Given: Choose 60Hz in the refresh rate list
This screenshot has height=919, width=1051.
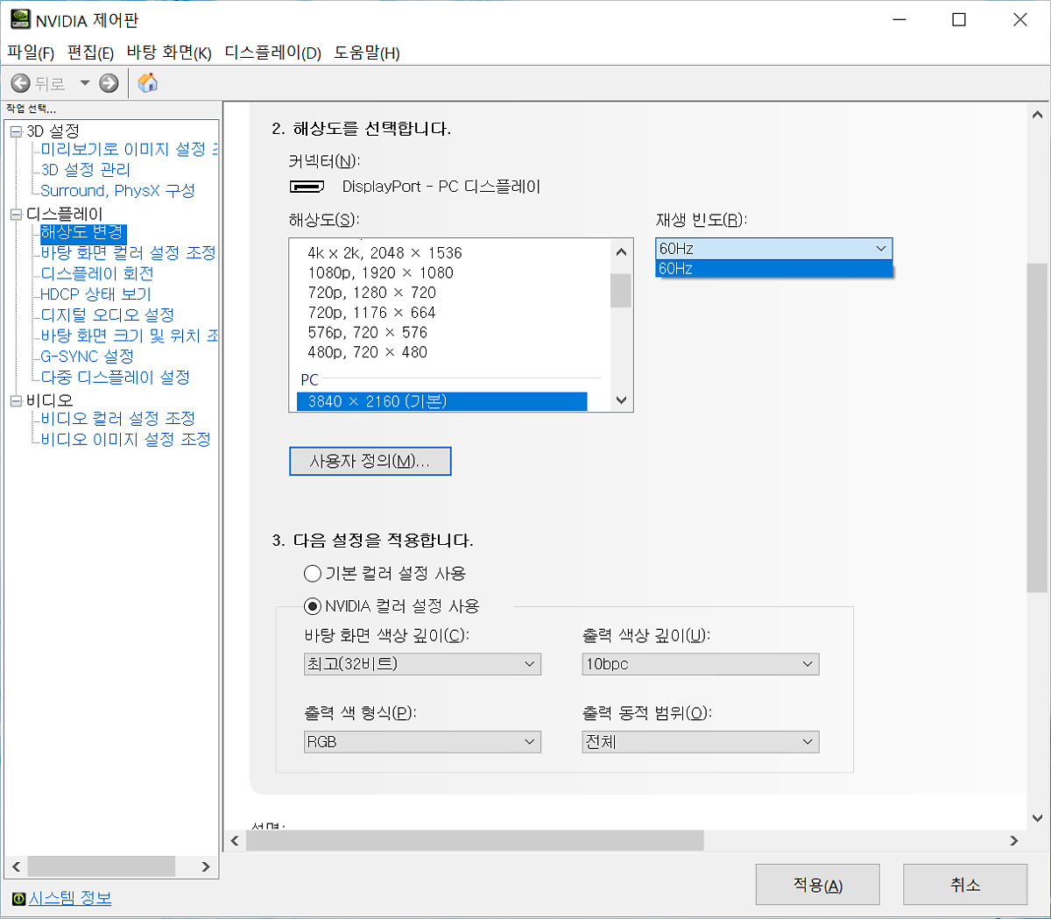Looking at the screenshot, I should click(773, 269).
